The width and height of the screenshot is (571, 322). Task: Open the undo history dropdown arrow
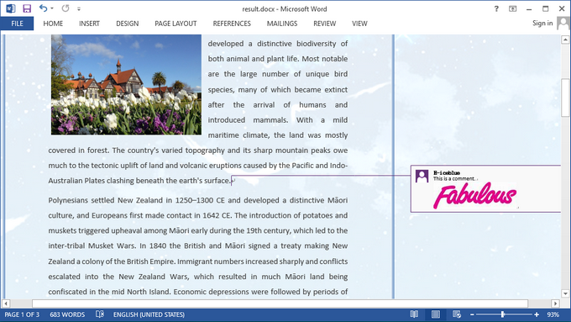pyautogui.click(x=52, y=8)
